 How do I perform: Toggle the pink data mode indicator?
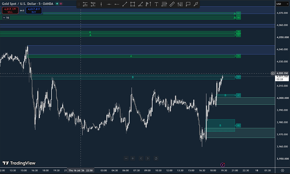(x=61, y=4)
